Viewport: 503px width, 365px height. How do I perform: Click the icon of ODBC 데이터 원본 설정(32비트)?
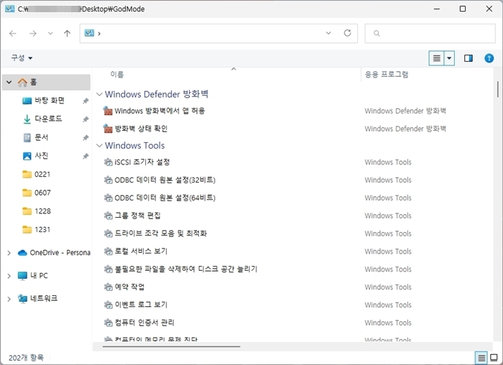[108, 180]
